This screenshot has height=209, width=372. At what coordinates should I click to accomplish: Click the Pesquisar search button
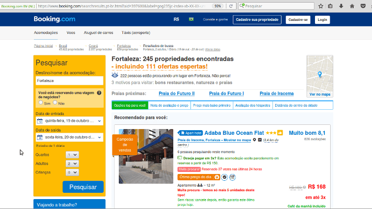coord(83,187)
